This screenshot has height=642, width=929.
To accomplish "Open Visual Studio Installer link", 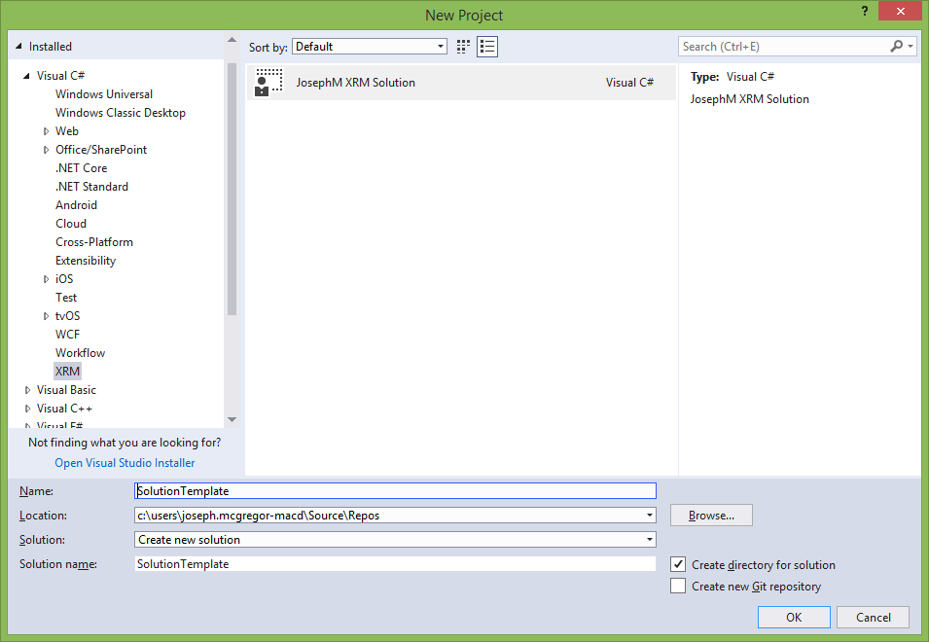I will 125,463.
